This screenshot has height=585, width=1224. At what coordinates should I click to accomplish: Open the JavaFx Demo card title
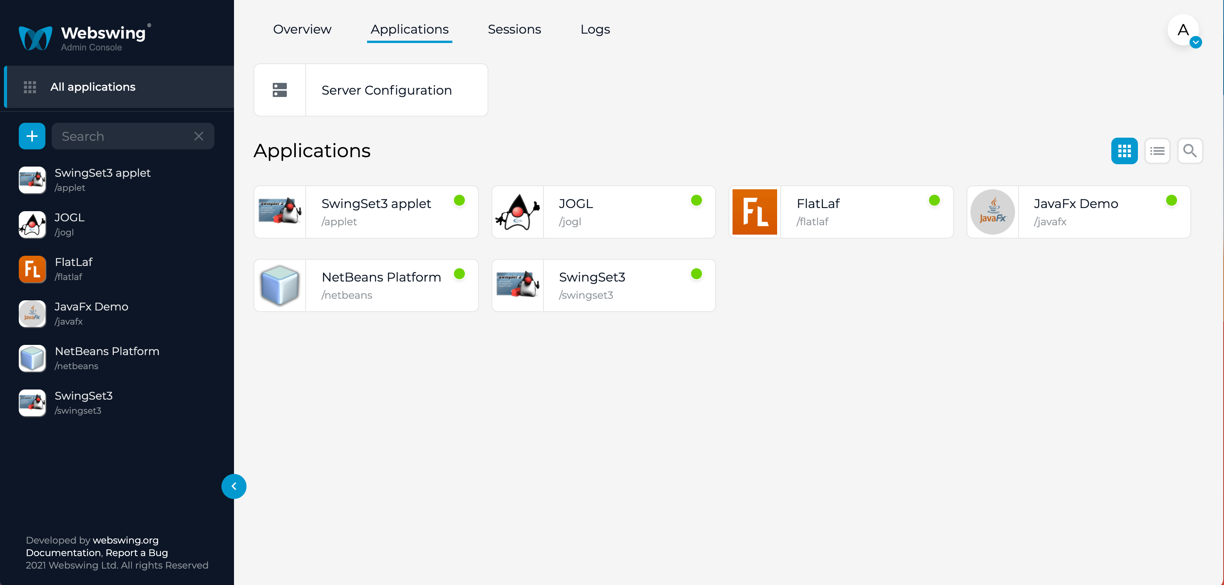[x=1076, y=204]
